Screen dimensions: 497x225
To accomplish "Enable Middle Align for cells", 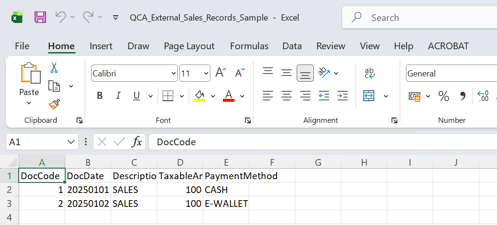I will click(287, 73).
